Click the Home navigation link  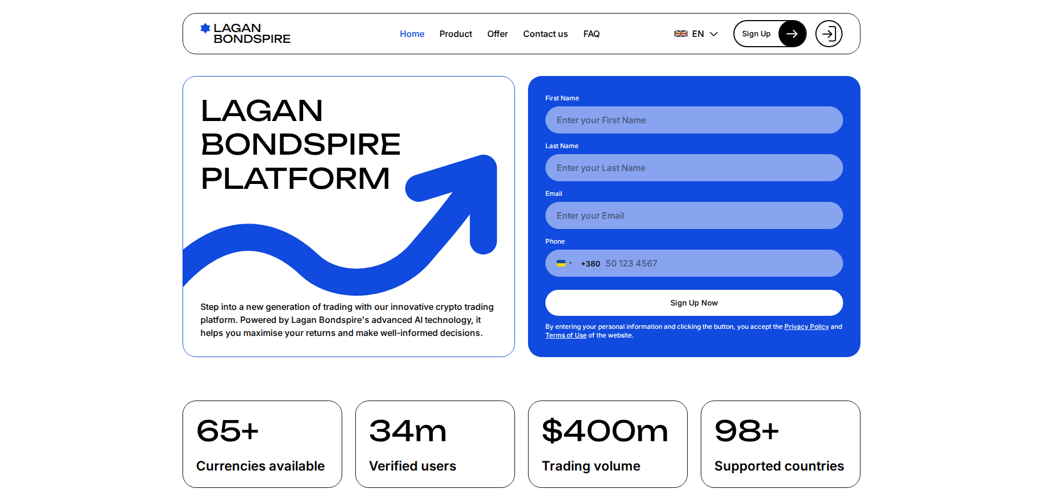coord(412,34)
